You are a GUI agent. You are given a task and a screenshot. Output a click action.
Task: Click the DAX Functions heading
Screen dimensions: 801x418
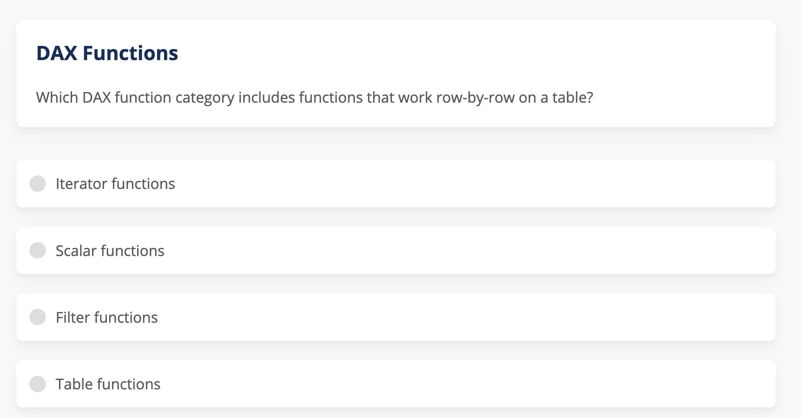(107, 52)
